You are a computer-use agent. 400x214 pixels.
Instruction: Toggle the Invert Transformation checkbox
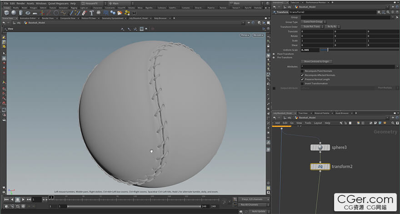(x=302, y=84)
